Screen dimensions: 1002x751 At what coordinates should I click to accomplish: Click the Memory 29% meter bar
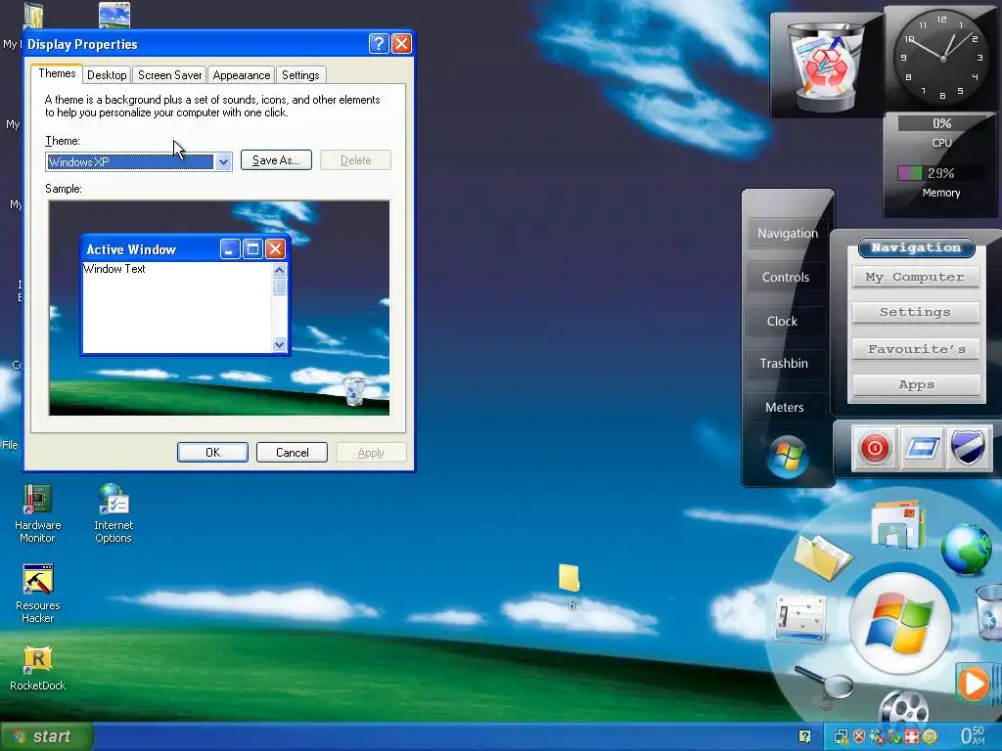click(940, 173)
